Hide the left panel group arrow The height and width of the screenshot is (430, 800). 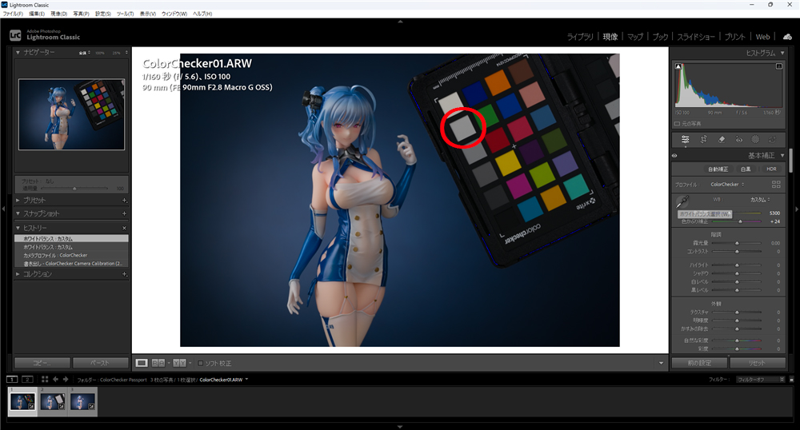(x=3, y=209)
